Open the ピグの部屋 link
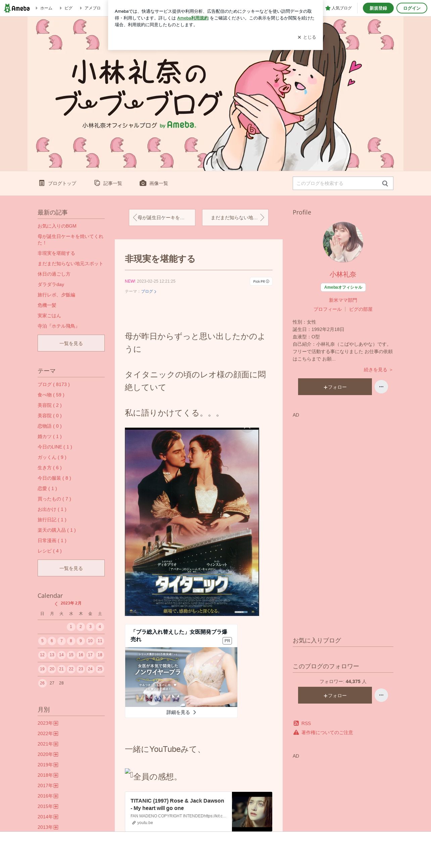 coord(361,309)
